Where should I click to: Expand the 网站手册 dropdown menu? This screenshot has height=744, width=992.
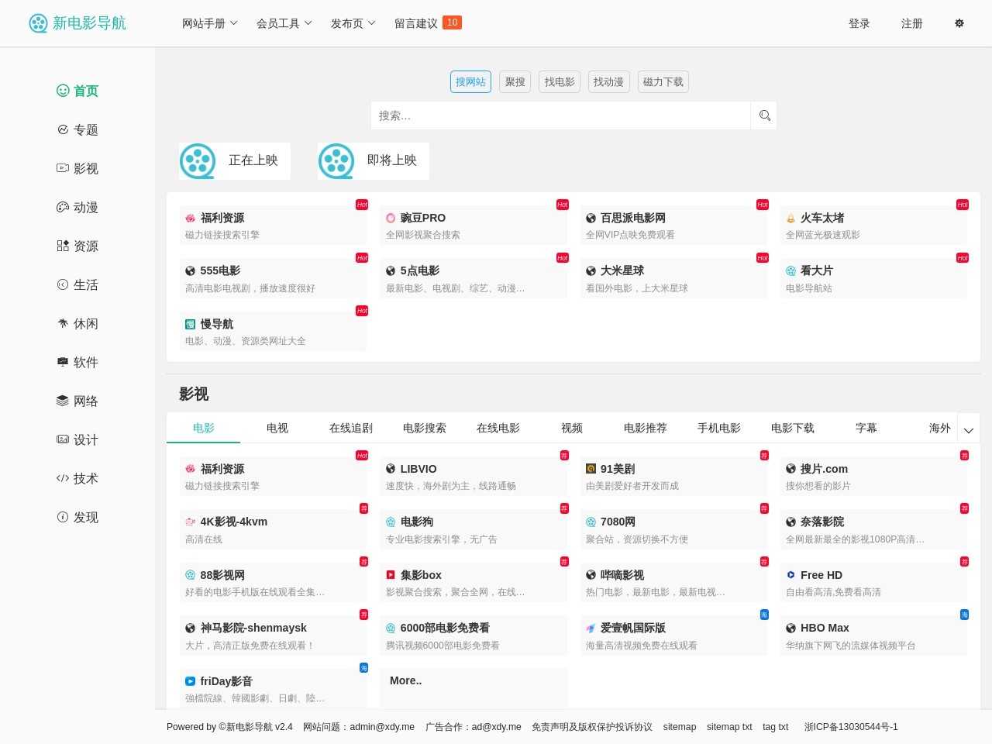tap(210, 23)
